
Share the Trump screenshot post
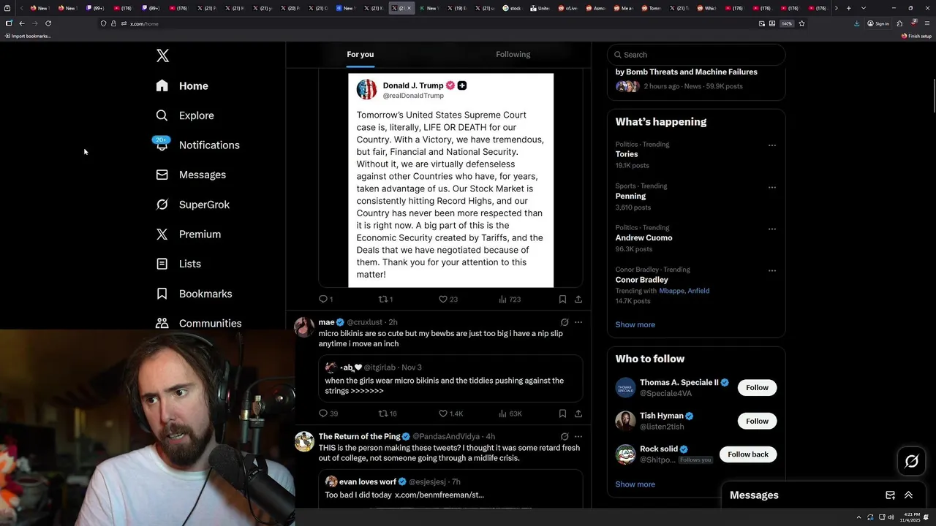[578, 299]
